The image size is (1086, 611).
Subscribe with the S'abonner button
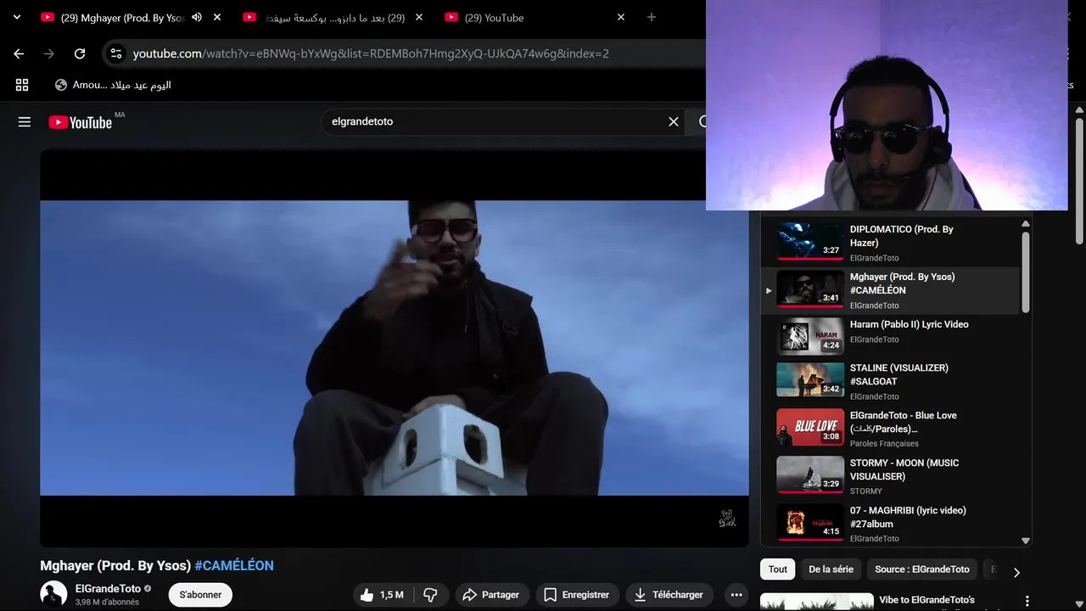click(200, 595)
